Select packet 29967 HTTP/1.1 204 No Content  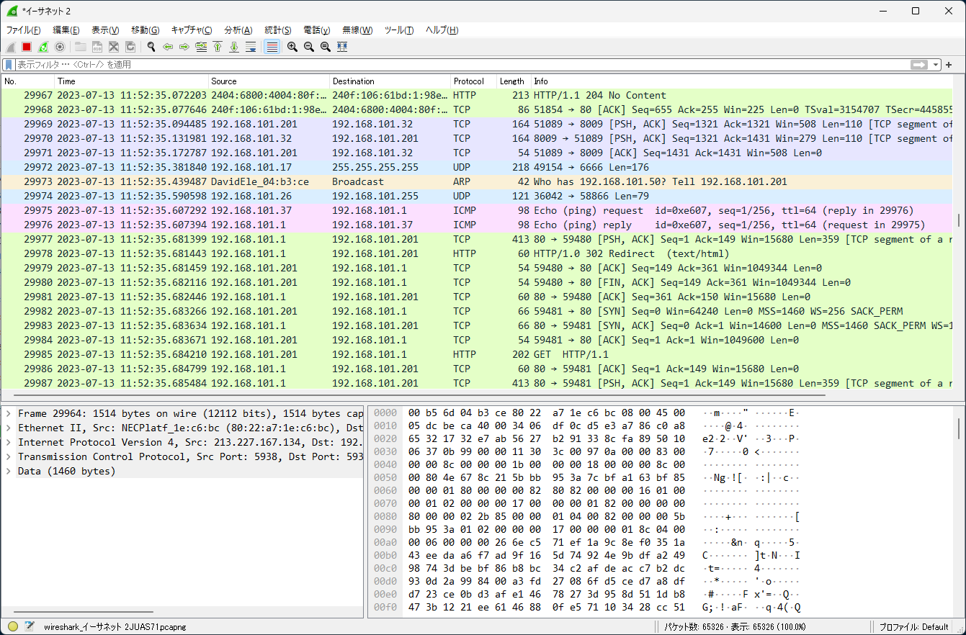click(x=478, y=95)
